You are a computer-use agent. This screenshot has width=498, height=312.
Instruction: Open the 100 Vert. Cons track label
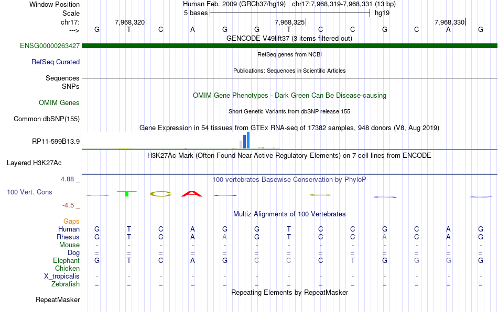click(x=29, y=192)
